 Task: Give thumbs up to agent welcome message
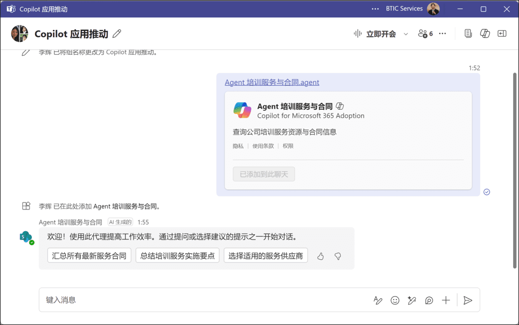321,256
